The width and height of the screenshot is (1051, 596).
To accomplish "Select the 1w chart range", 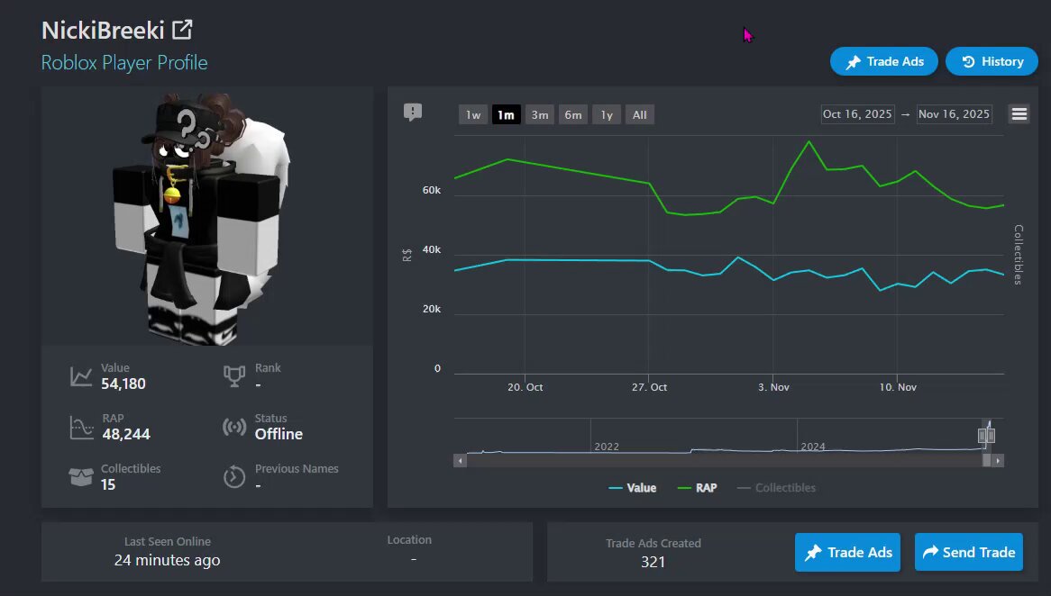I will tap(473, 114).
